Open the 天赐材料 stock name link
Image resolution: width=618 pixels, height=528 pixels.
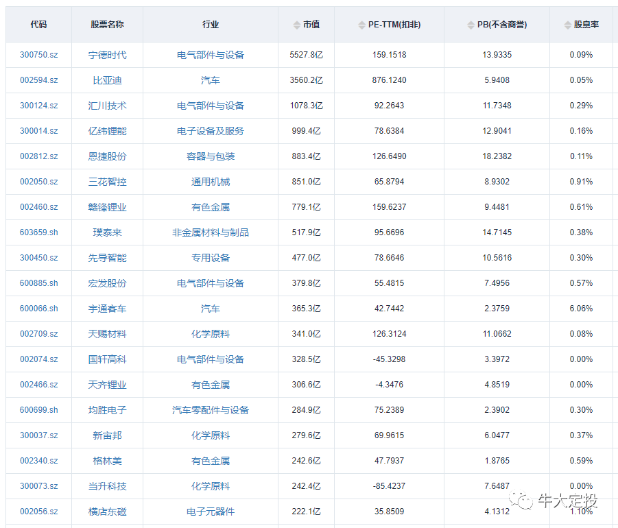107,334
